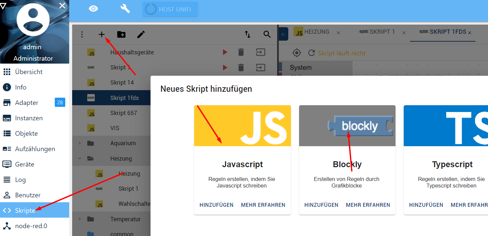Click the HOST UNIFI button
The image size is (488, 236).
(170, 9)
